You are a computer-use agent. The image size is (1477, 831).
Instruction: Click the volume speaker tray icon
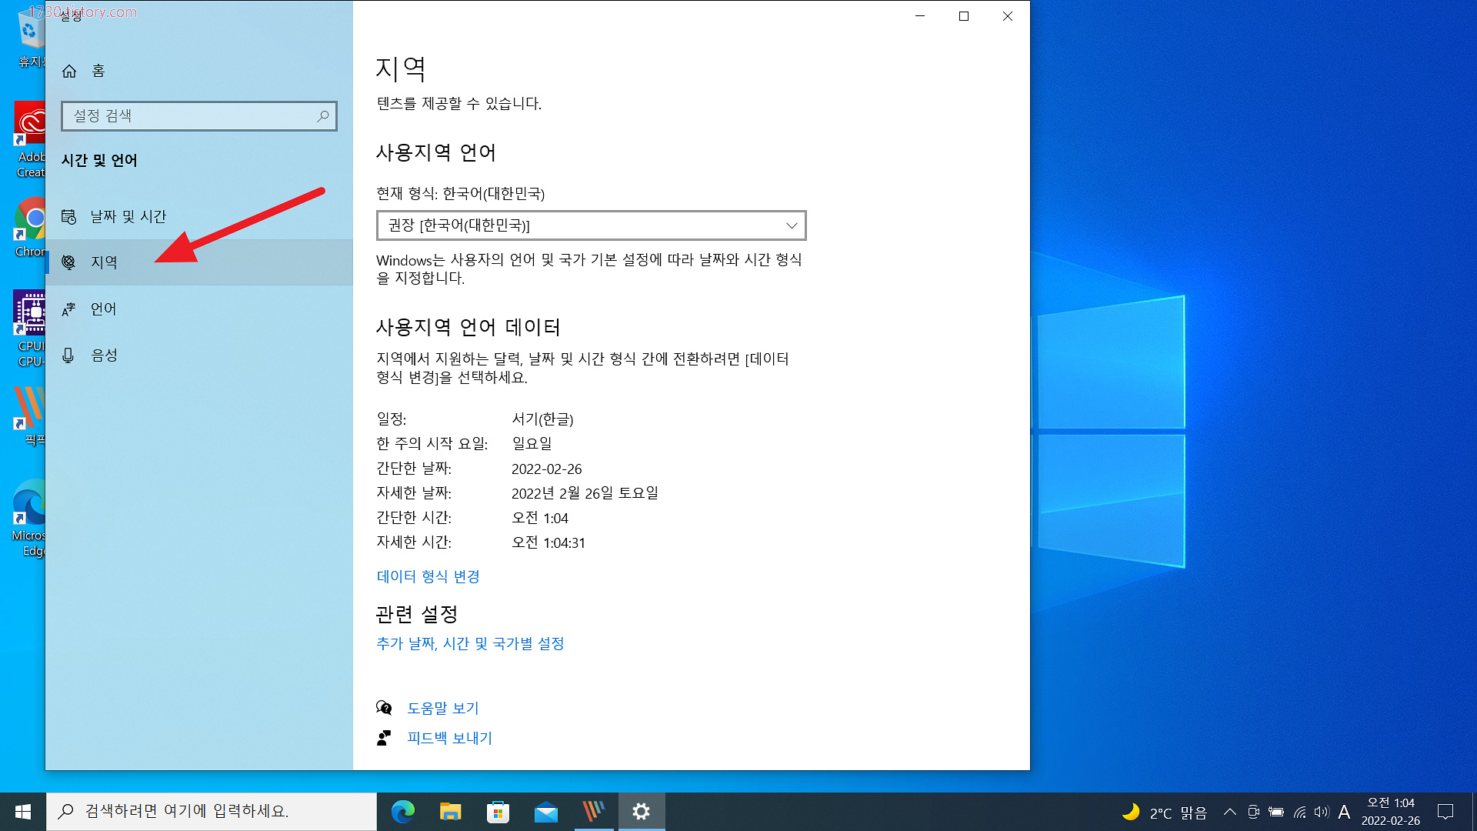(x=1322, y=812)
